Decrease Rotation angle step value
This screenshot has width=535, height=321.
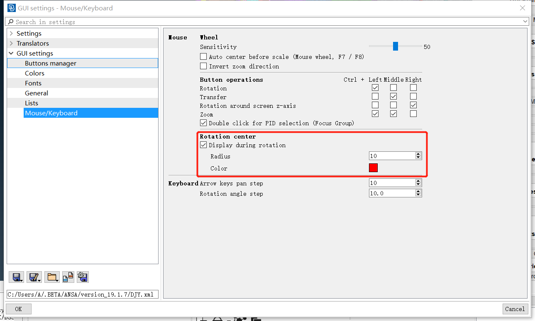click(x=418, y=195)
